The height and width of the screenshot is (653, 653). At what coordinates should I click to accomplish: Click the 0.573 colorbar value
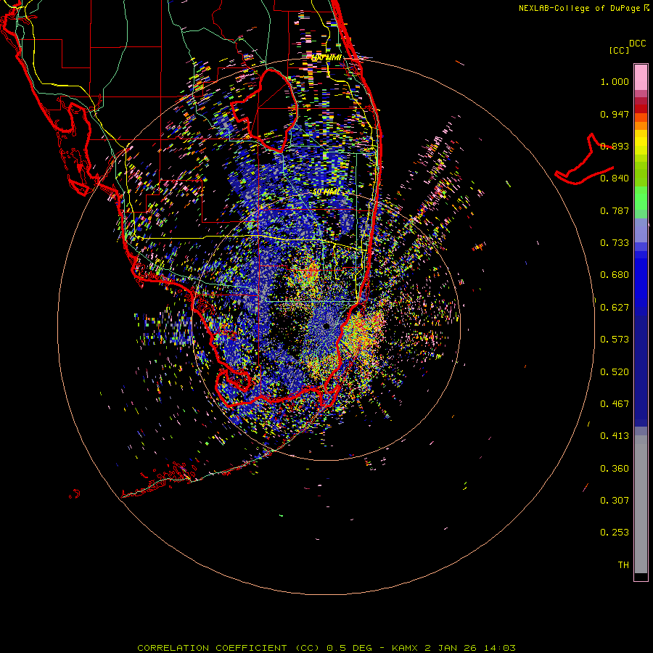615,340
